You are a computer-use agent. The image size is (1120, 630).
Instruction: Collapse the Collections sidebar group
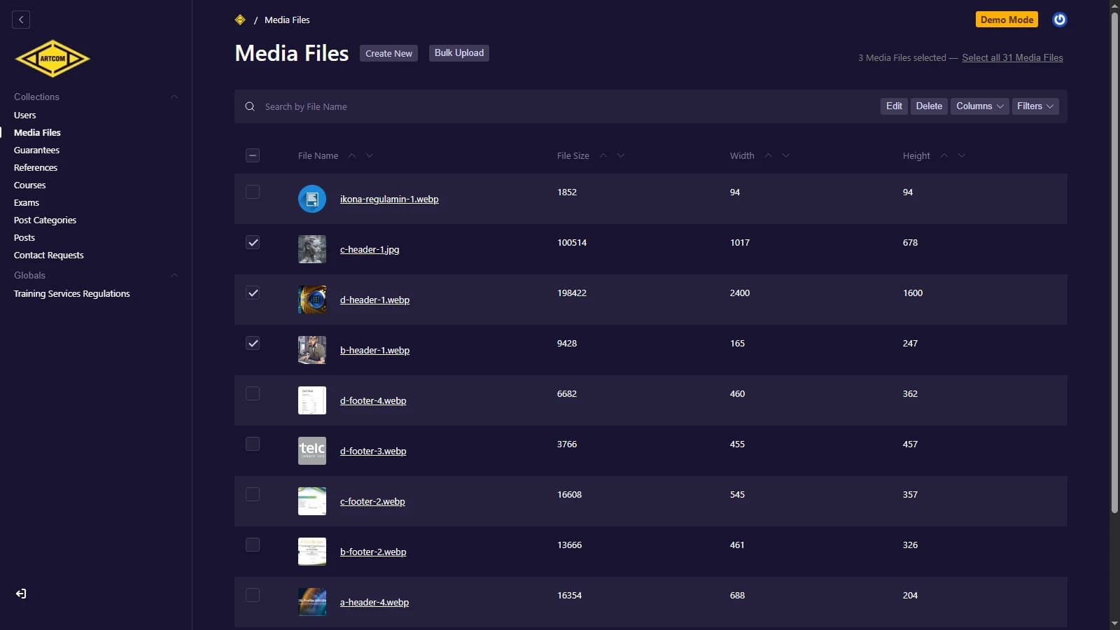[174, 97]
